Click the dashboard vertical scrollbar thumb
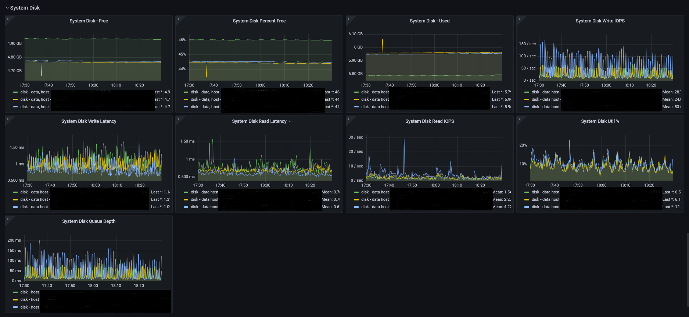 click(x=687, y=270)
